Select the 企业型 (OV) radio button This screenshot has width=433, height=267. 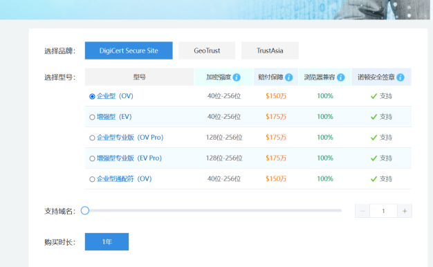click(x=92, y=96)
